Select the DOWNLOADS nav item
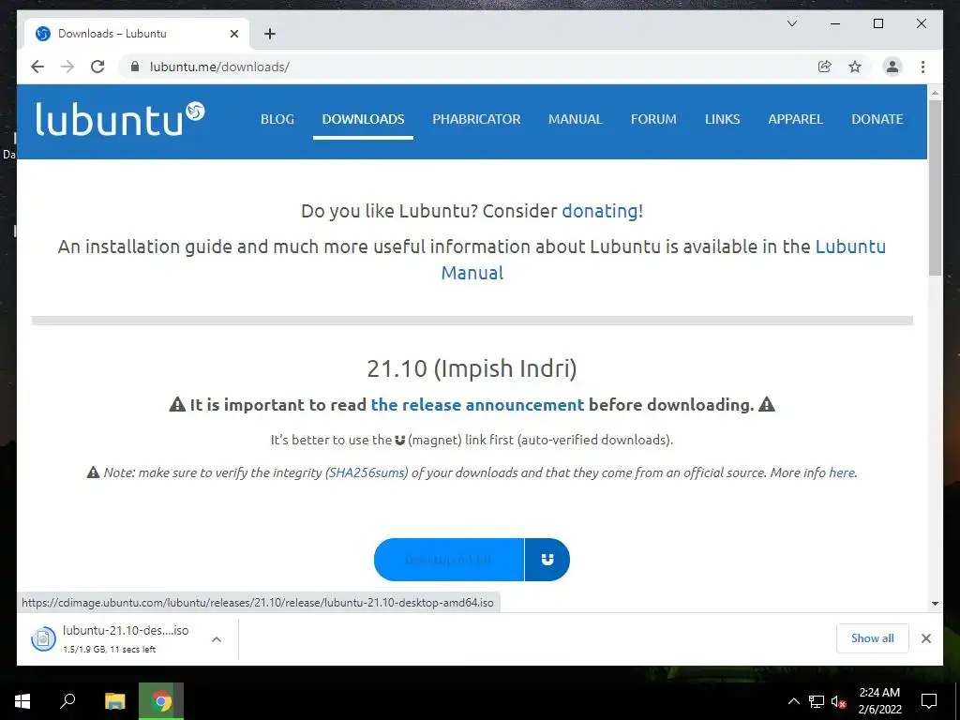 (363, 119)
